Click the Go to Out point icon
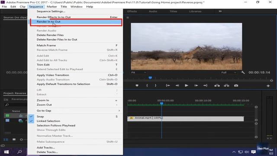 [205, 85]
